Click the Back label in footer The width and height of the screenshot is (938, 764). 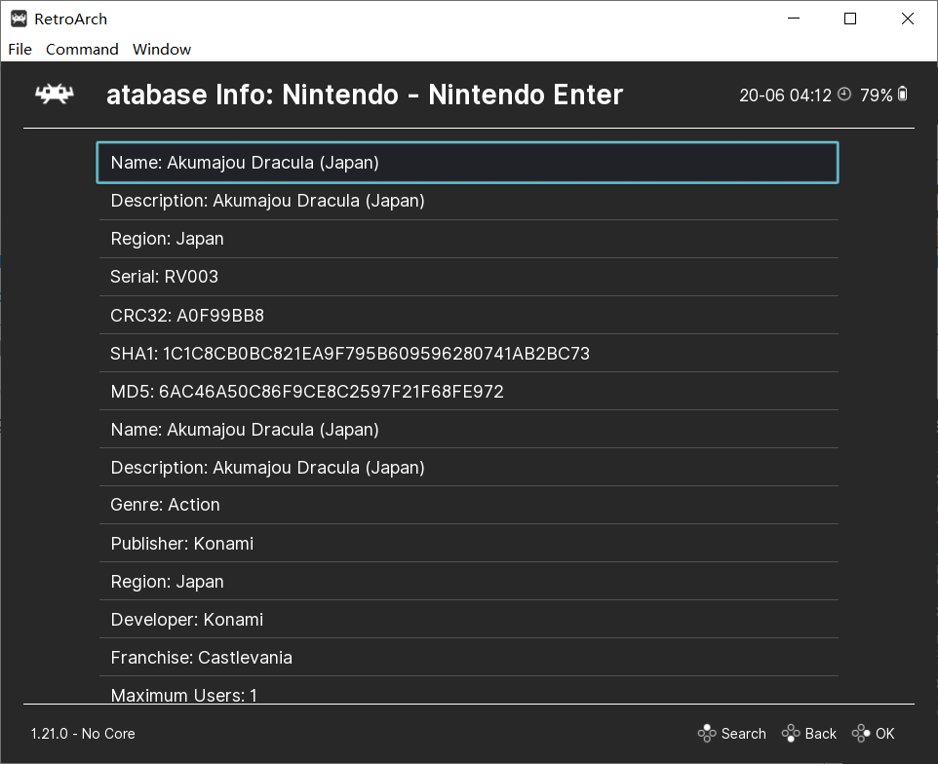tap(821, 734)
